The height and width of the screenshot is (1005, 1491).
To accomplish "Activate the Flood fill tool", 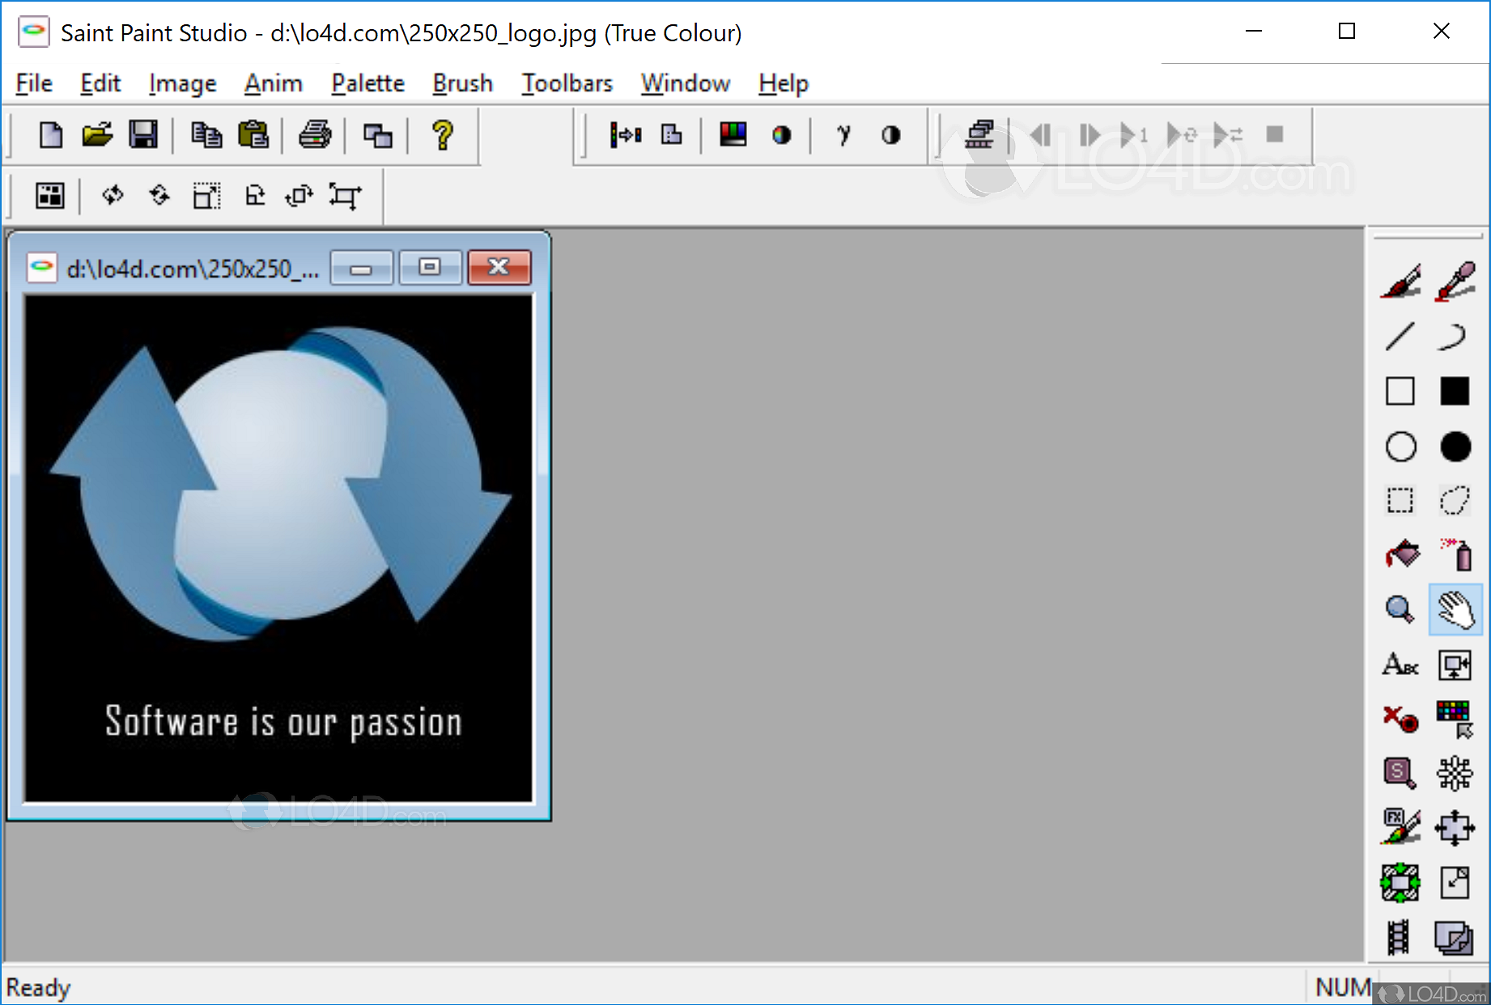I will pyautogui.click(x=1400, y=555).
